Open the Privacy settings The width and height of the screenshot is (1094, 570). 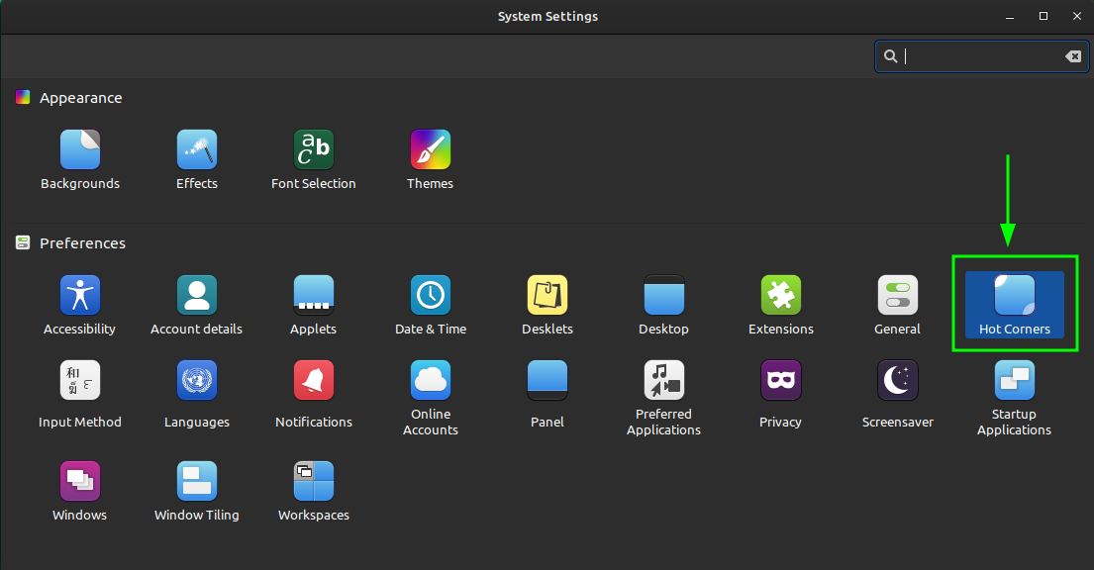coord(780,394)
